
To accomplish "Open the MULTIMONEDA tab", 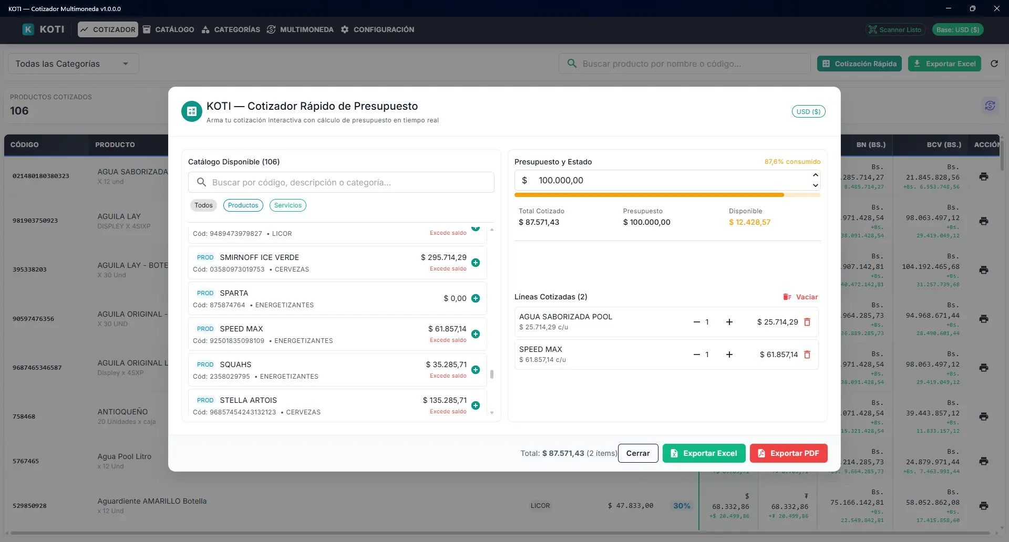I will [x=300, y=29].
